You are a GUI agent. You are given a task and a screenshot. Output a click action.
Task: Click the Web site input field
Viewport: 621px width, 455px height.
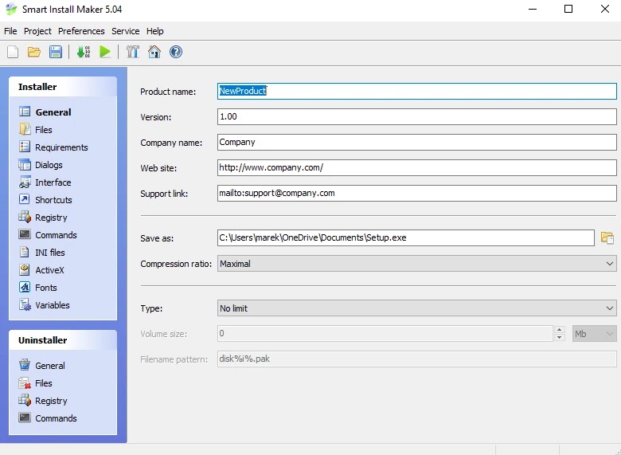pyautogui.click(x=416, y=167)
